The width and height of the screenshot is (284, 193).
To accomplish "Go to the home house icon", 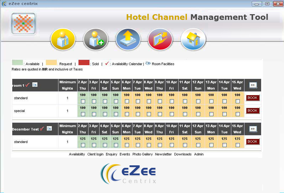I will pos(193,39).
